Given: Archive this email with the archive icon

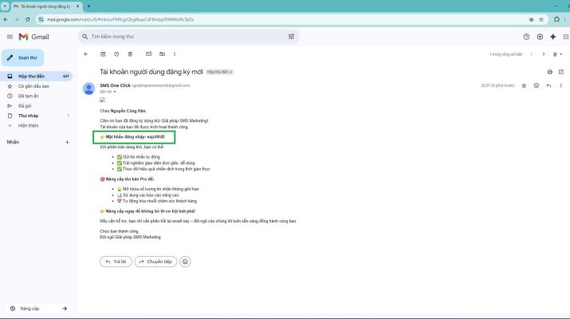Looking at the screenshot, I should [x=103, y=54].
